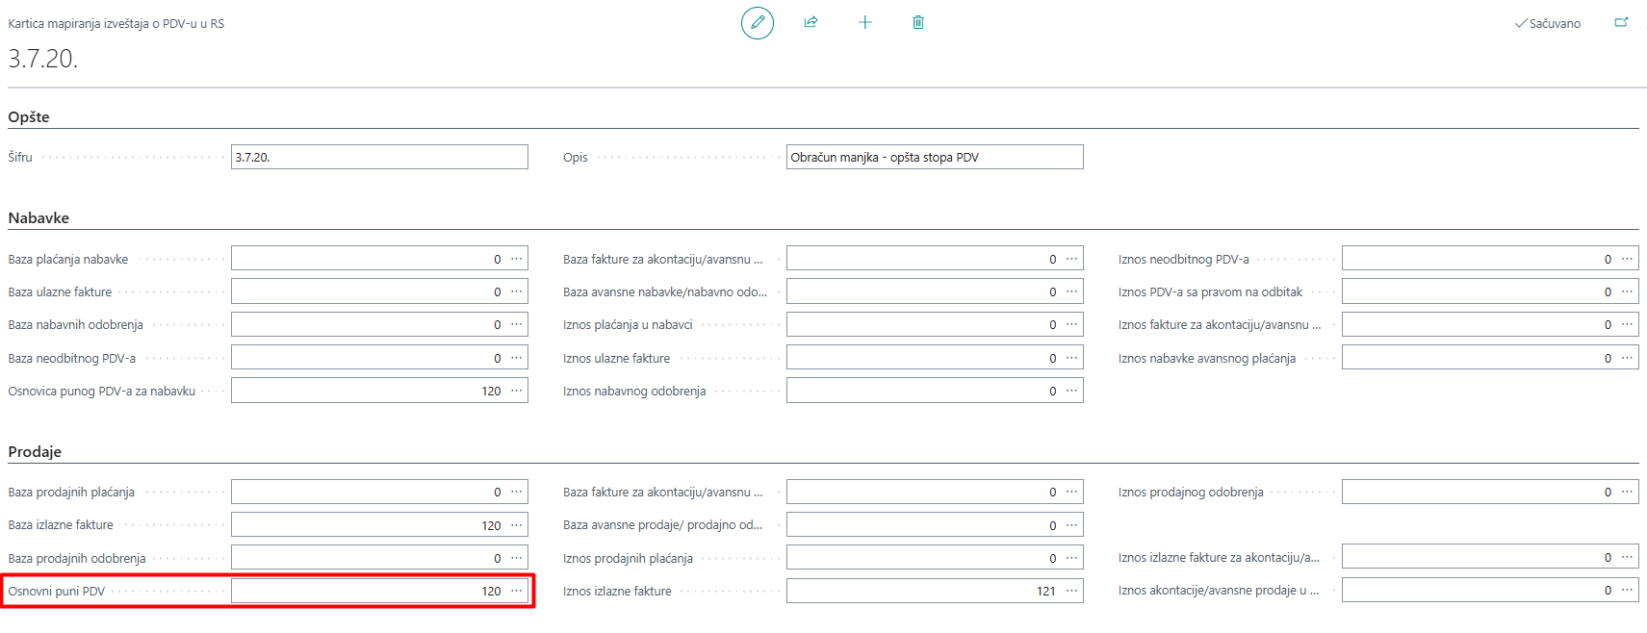Open lookup dots for Iznos neodbitnog PDV-a
Screen dimensions: 1647x633
(x=1627, y=259)
